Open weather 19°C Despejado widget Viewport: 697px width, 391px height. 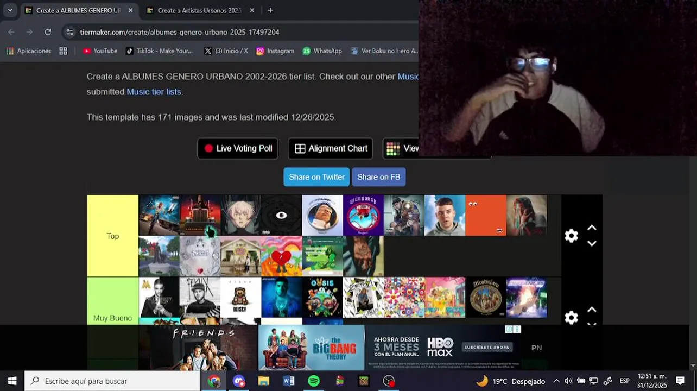coord(511,381)
